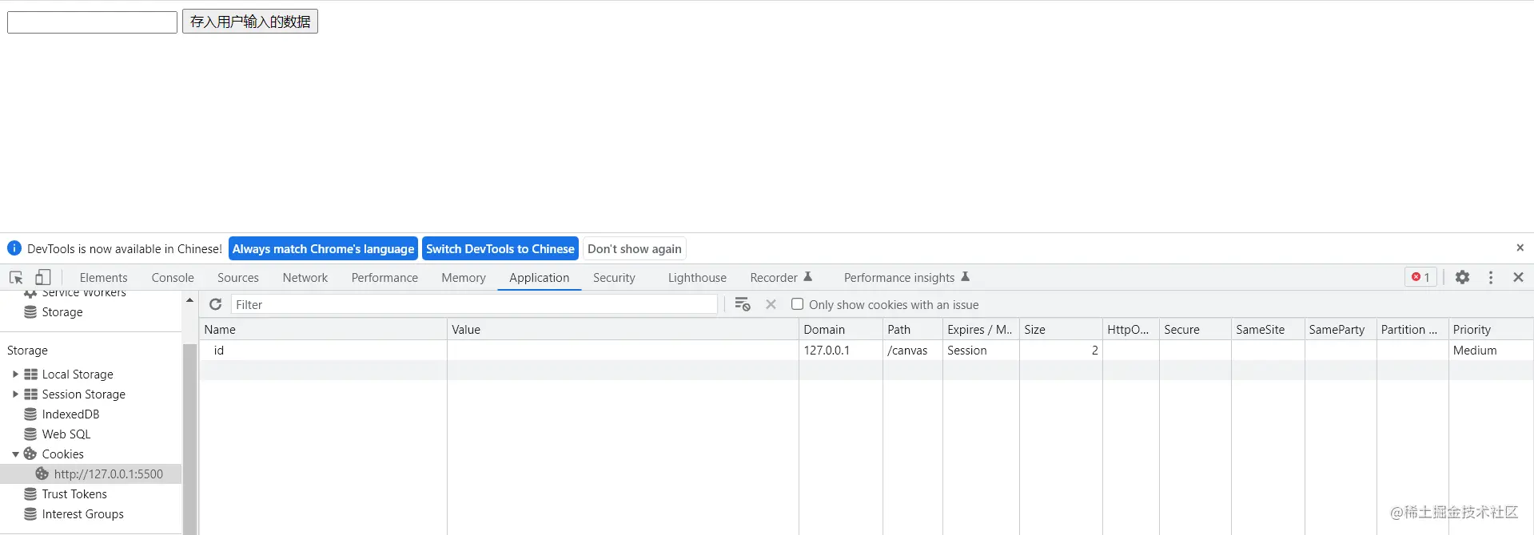
Task: Dismiss the language notification bar
Action: tap(1520, 248)
